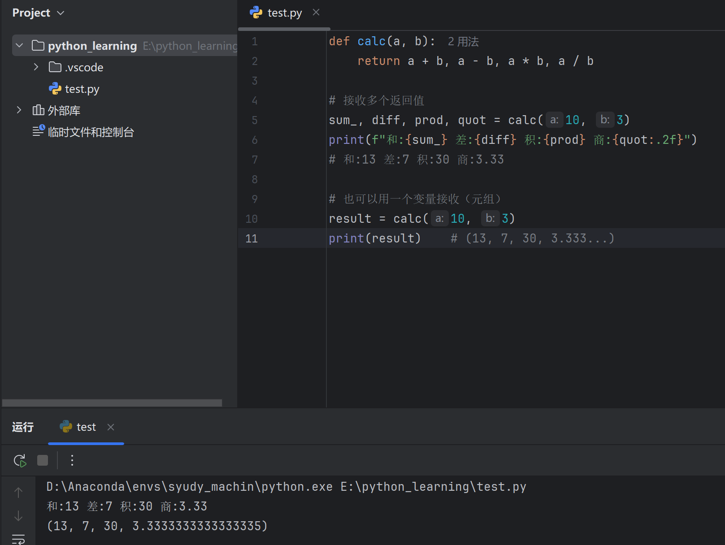Screen dimensions: 725x545
Task: Click the external libraries (外部库) icon
Action: pos(39,110)
